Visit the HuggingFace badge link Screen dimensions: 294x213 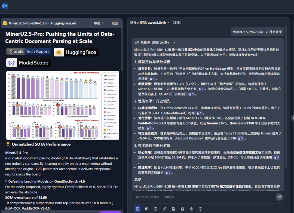coord(76,51)
